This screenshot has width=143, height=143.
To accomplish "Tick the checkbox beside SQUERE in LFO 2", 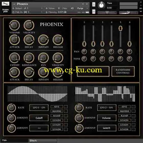I will click(x=134, y=111).
